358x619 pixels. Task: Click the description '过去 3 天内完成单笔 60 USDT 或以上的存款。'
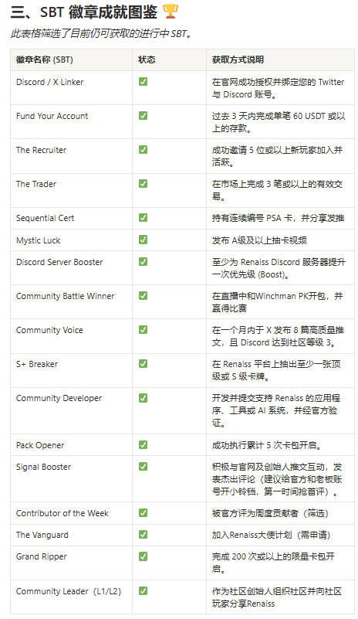pyautogui.click(x=279, y=122)
